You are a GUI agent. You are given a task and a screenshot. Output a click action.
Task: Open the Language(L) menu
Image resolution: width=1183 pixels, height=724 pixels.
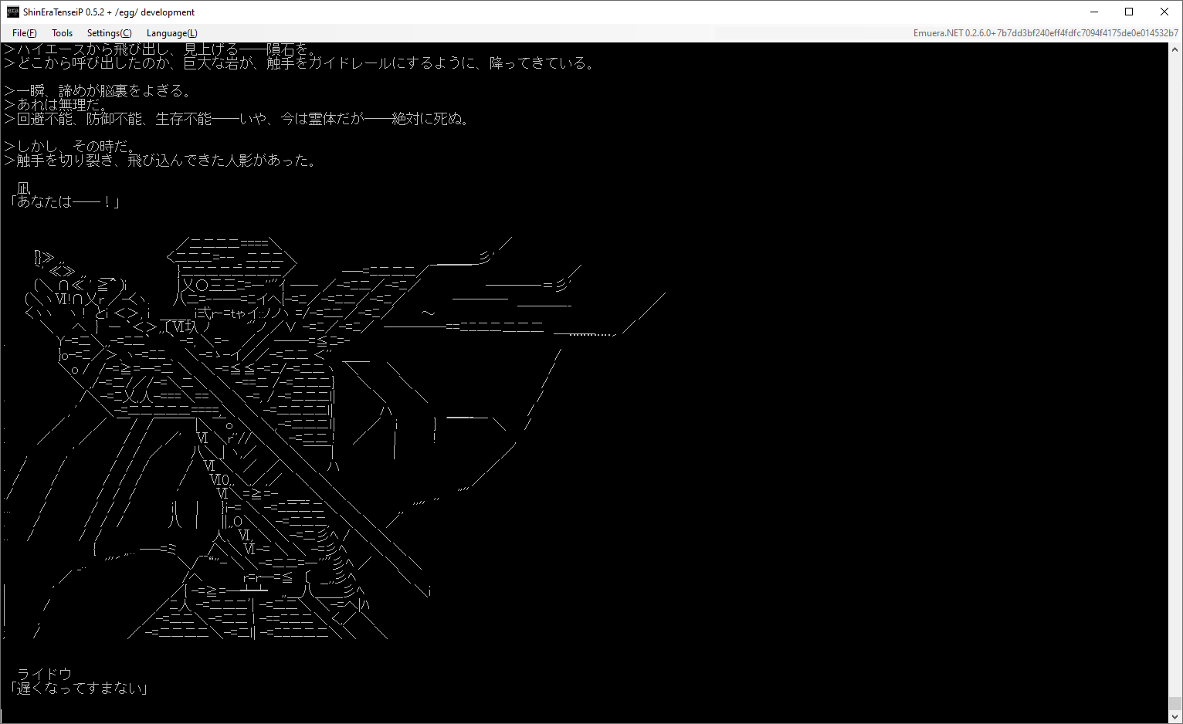171,33
